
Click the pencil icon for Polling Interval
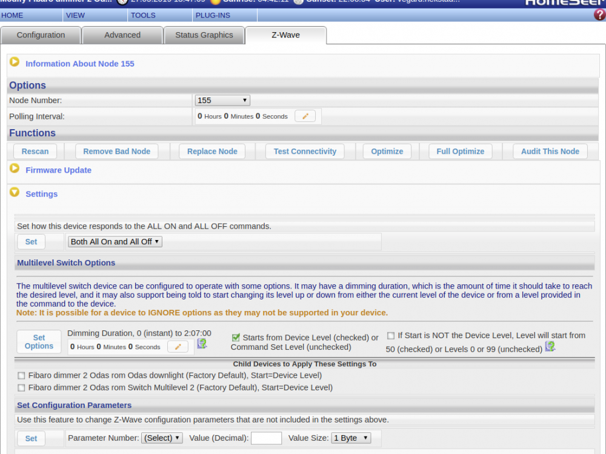point(305,116)
